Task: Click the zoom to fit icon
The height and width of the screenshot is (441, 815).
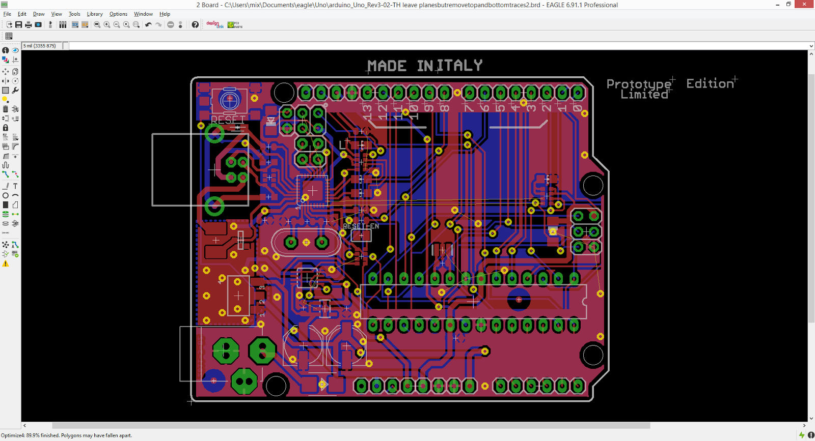Action: [97, 24]
